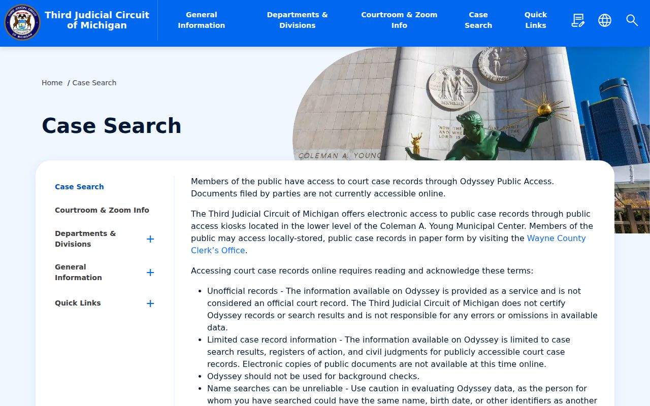
Task: Click the "Members of the public have access" paragraph
Action: pos(372,187)
